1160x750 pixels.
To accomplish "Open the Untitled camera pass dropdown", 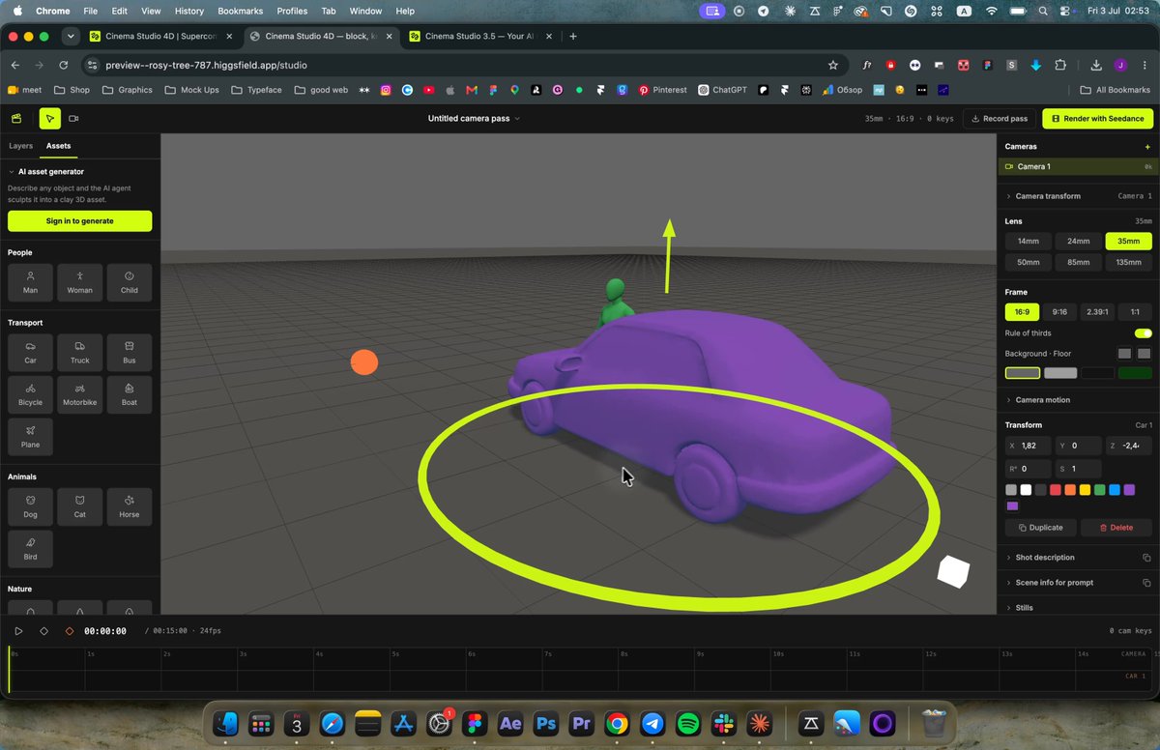I will coord(474,118).
